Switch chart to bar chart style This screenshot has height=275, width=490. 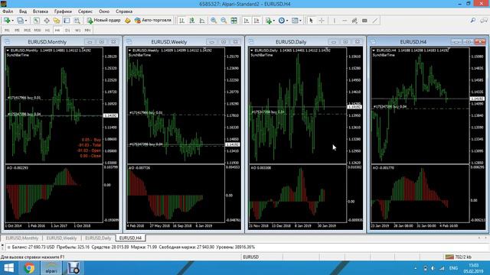[x=182, y=21]
